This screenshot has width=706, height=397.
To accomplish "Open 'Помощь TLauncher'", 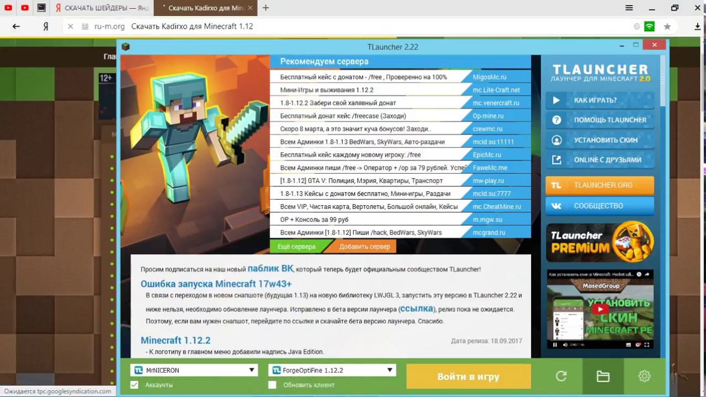I will tap(600, 120).
